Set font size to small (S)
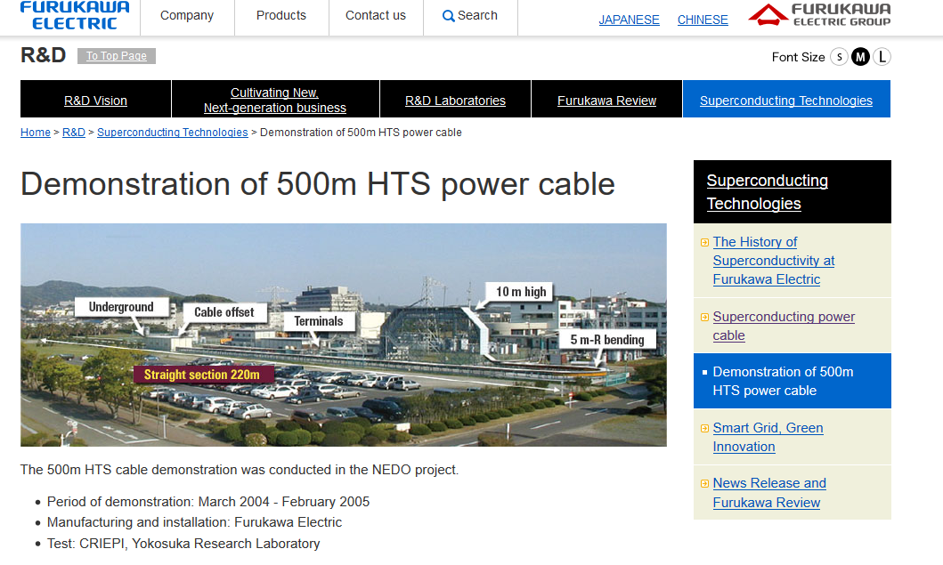The width and height of the screenshot is (943, 565). (x=839, y=57)
